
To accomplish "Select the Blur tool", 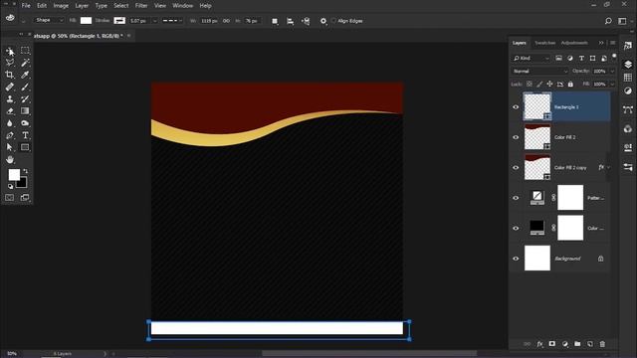I will [x=10, y=123].
